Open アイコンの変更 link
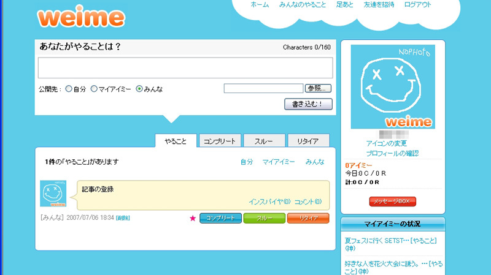491x275 pixels. 387,143
